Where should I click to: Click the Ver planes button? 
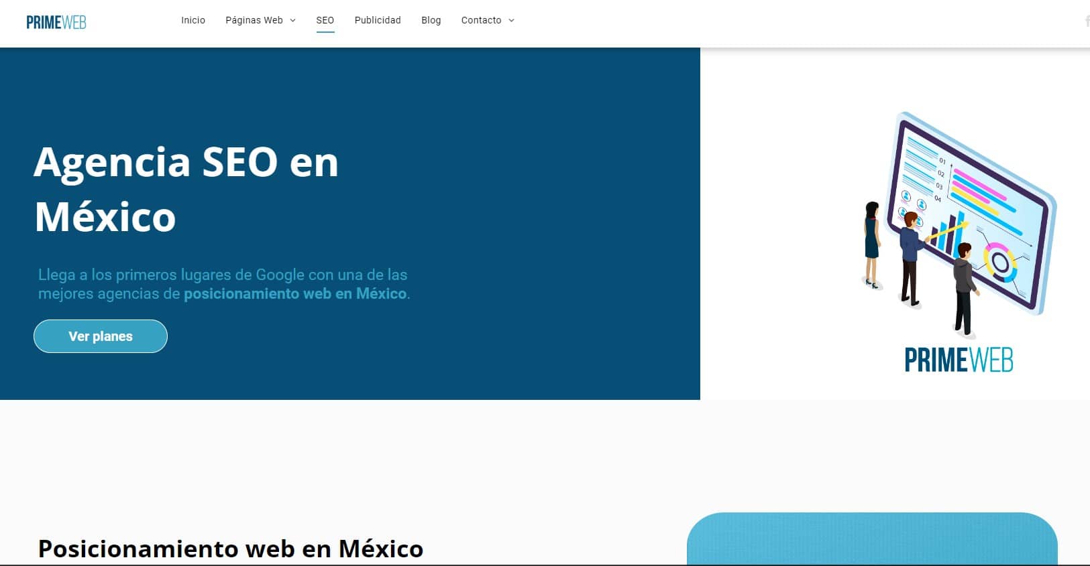coord(101,336)
